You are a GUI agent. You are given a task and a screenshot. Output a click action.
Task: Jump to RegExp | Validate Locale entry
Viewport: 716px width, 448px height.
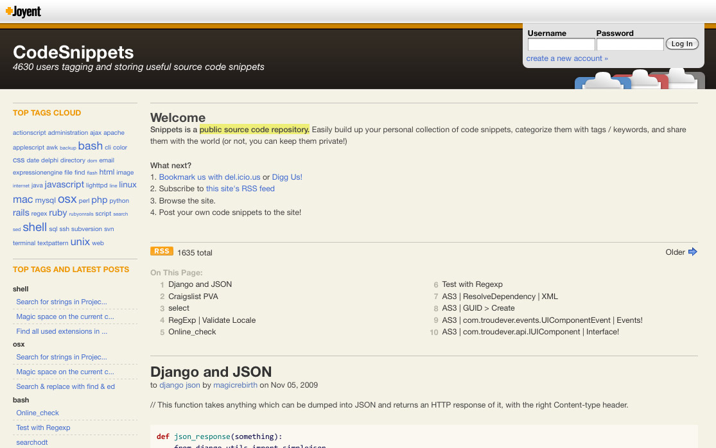click(x=212, y=320)
